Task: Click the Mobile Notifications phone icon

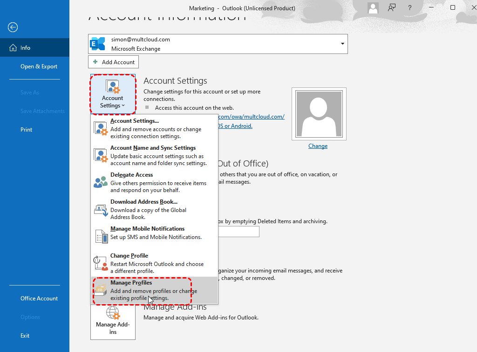Action: pyautogui.click(x=101, y=236)
